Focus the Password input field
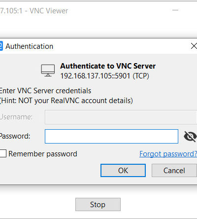This screenshot has height=219, width=197. pos(111,136)
